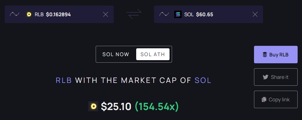Open the RLB price chart icon

15,14
